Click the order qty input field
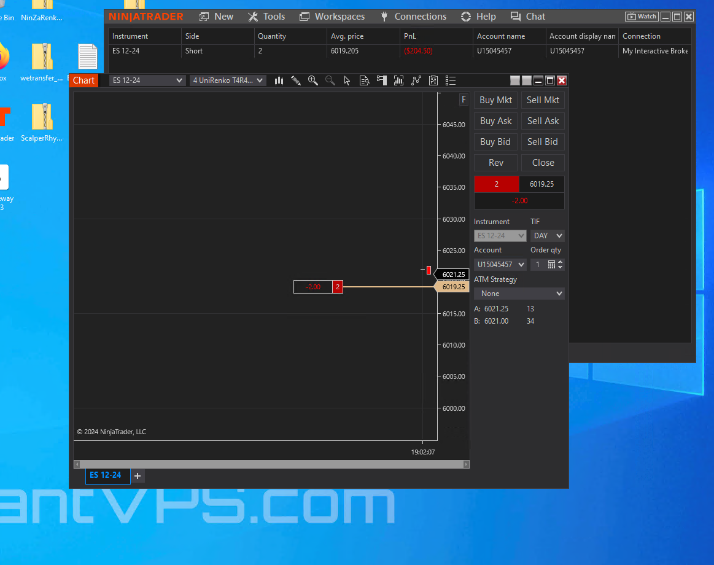Image resolution: width=714 pixels, height=565 pixels. click(538, 264)
